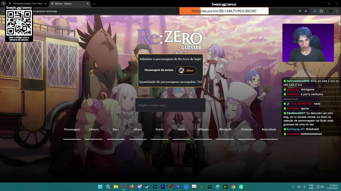This screenshot has width=341, height=191.
Task: Click the loaded characters count text
Action: (x=170, y=82)
